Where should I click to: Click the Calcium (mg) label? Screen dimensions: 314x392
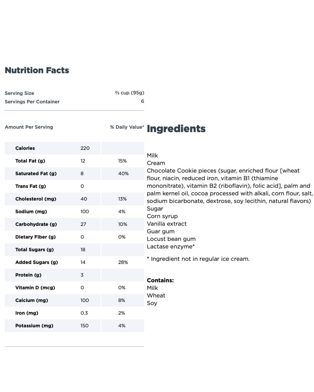pyautogui.click(x=32, y=300)
